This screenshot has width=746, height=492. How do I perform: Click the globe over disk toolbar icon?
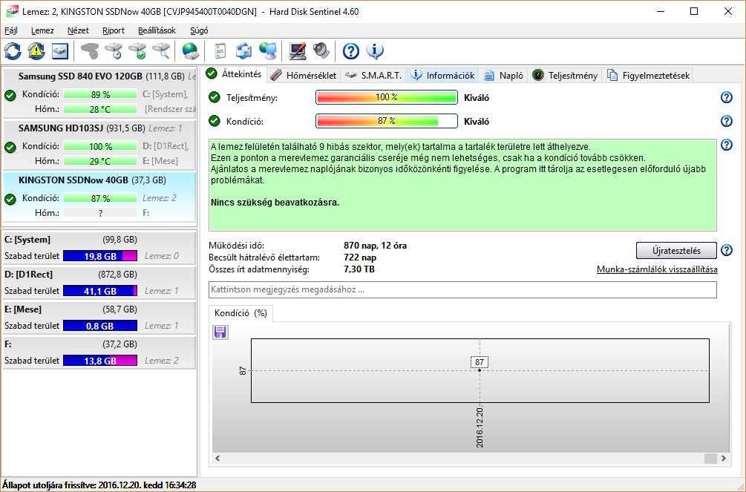pos(190,51)
